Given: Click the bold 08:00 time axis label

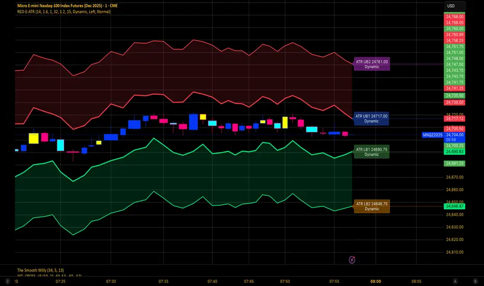Looking at the screenshot, I should (x=375, y=281).
